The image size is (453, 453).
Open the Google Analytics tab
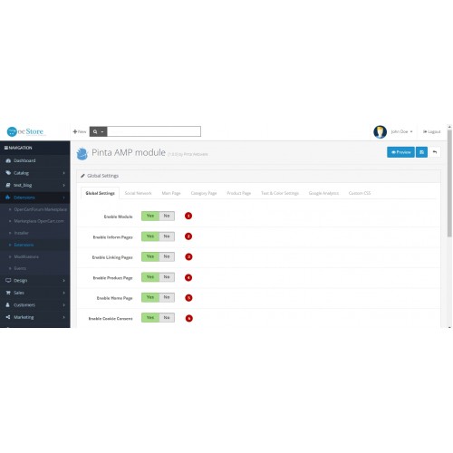[x=323, y=193]
